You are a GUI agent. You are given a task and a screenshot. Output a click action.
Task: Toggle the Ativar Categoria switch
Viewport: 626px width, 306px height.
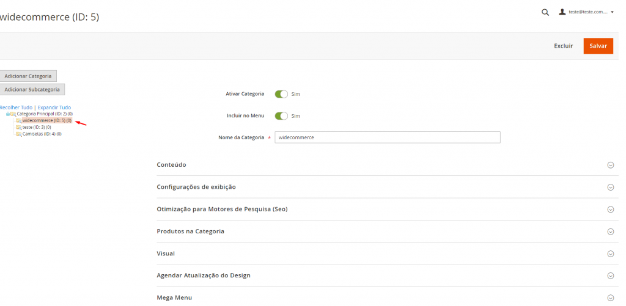(x=281, y=94)
